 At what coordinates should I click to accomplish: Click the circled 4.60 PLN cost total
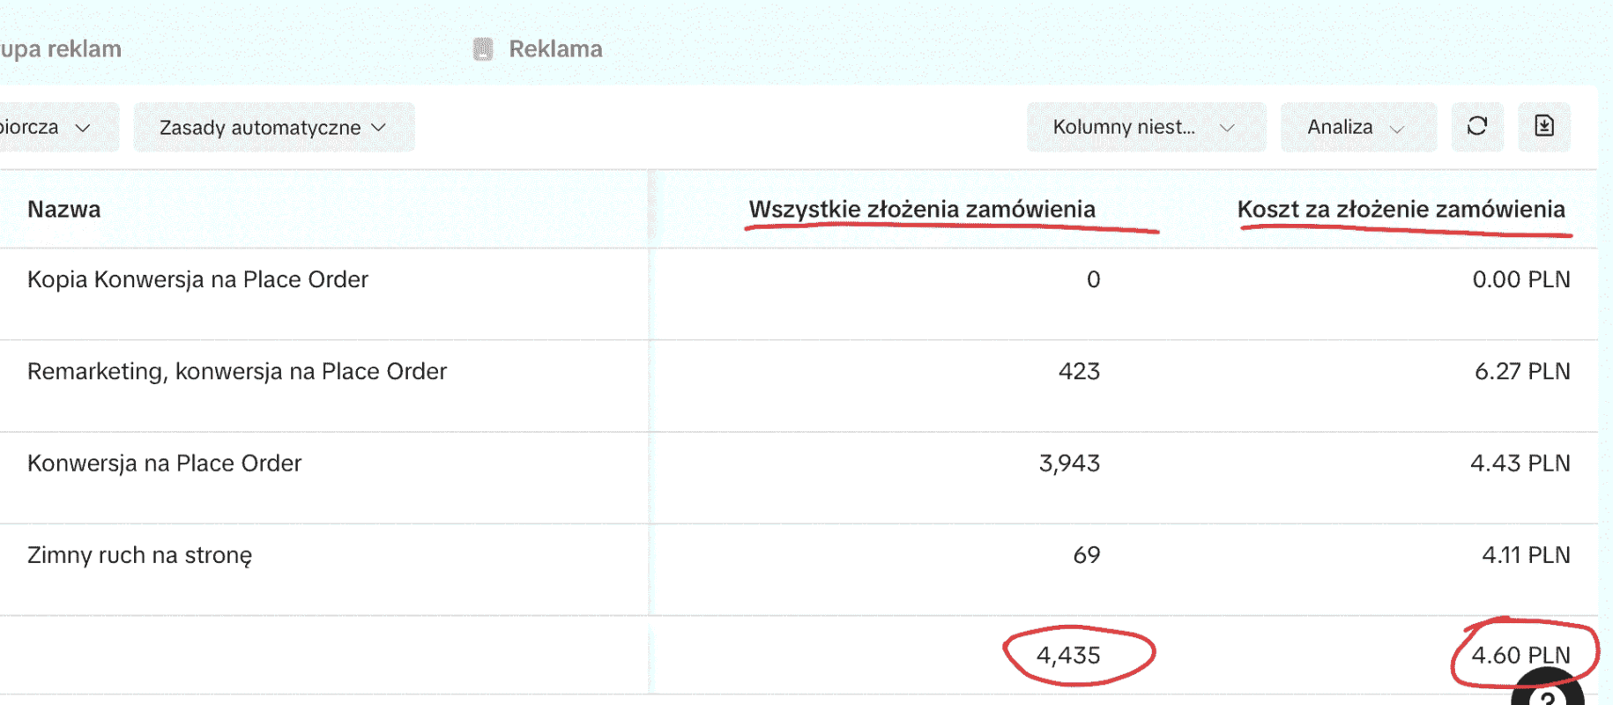tap(1520, 655)
